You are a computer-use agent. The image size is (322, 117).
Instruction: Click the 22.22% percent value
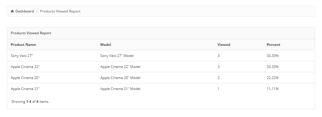pos(273,78)
